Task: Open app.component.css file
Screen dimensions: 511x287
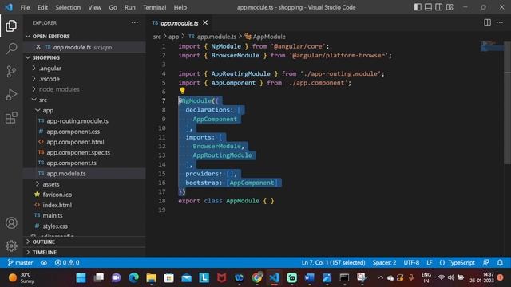Action: click(73, 132)
